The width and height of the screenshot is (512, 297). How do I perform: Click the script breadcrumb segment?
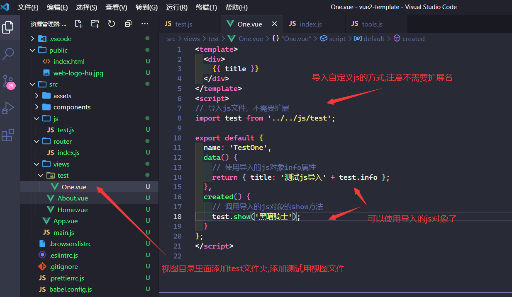point(337,39)
